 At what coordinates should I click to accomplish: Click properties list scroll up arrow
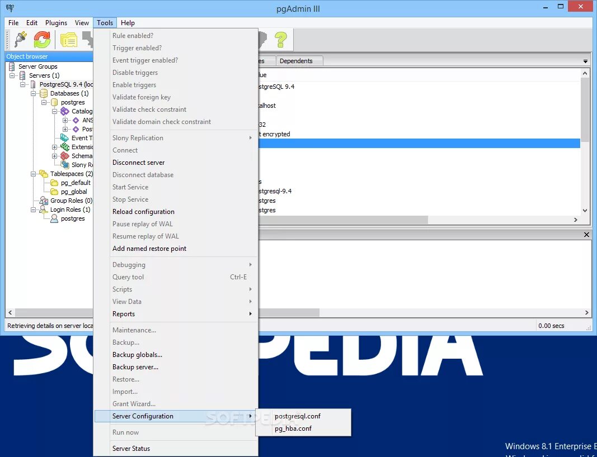point(585,73)
